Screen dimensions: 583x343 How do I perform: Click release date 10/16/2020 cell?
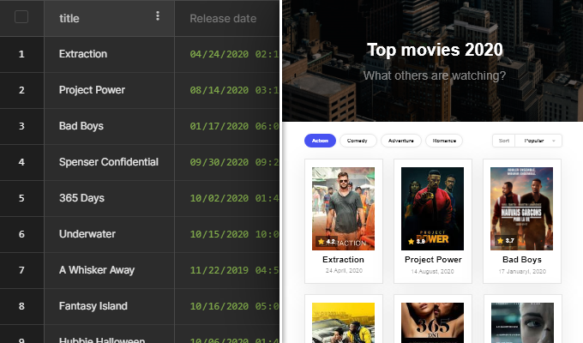tap(227, 306)
